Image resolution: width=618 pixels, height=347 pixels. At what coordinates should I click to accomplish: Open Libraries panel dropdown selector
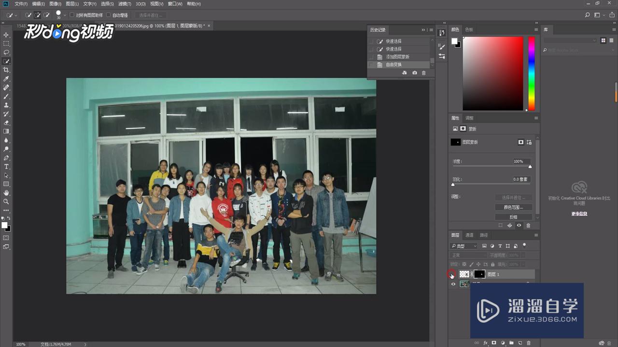pos(570,40)
